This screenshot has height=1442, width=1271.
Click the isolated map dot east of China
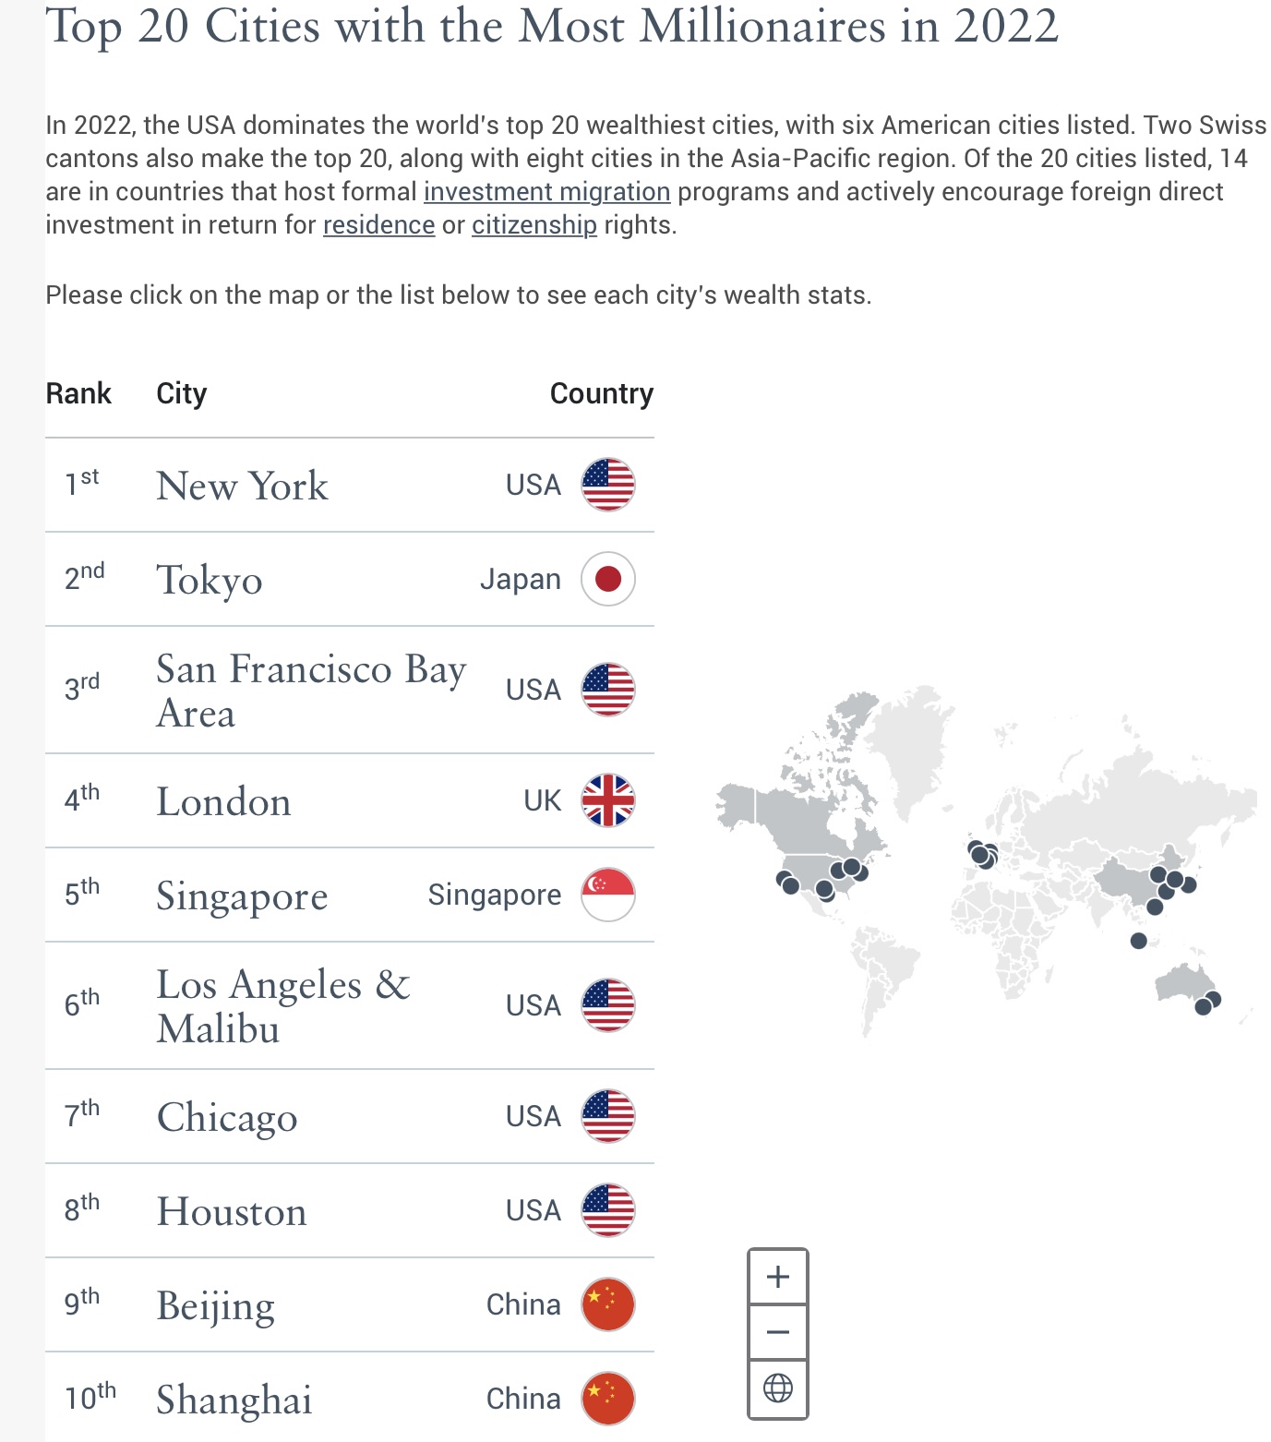[x=1189, y=885]
